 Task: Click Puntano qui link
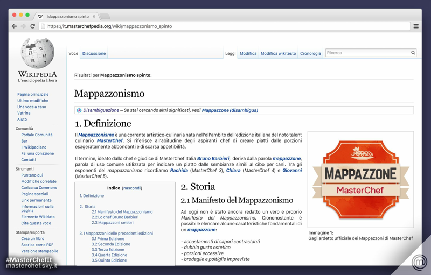(32, 175)
